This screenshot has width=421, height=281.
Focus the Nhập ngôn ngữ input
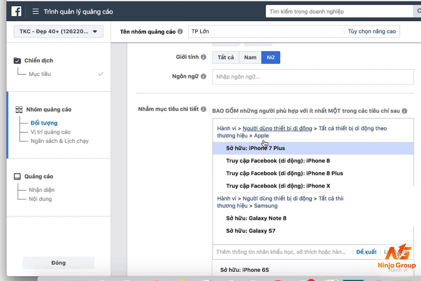(x=313, y=77)
